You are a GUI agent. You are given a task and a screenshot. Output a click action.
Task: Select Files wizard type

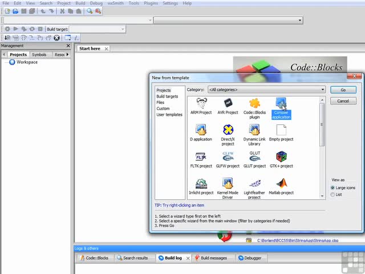[160, 102]
